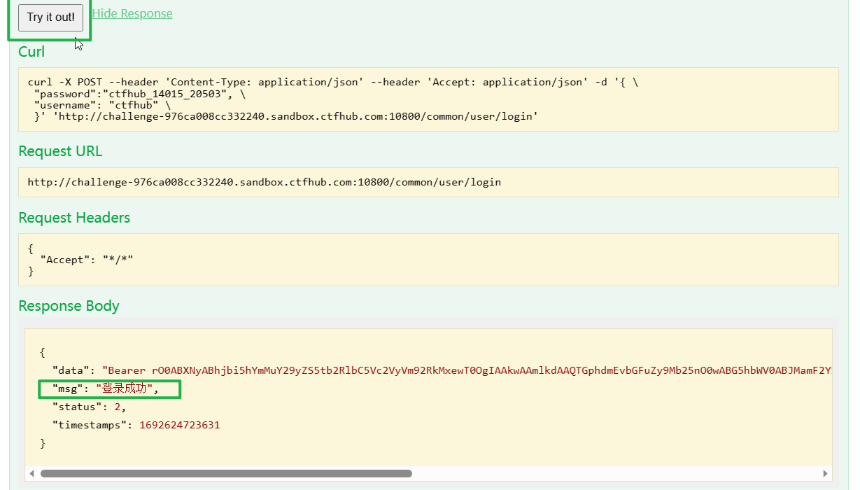Click the msg value "登录成功"
Screen dimensions: 860x490
coord(127,388)
